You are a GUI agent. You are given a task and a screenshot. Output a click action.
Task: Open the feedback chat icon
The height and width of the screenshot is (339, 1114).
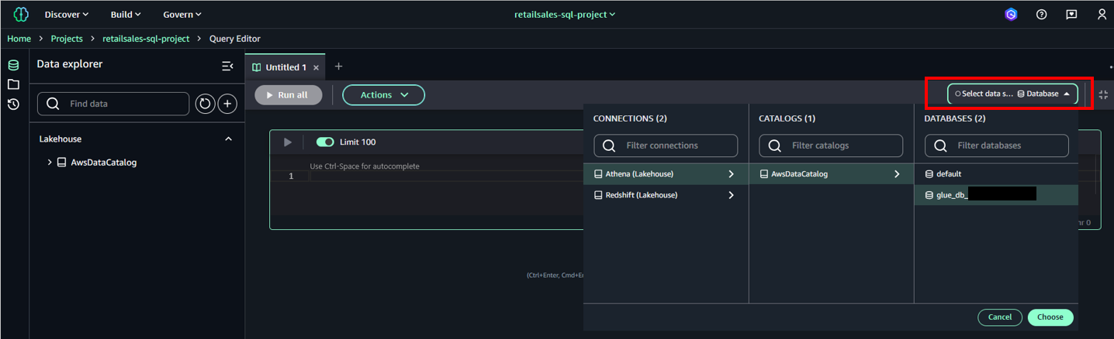coord(1071,15)
